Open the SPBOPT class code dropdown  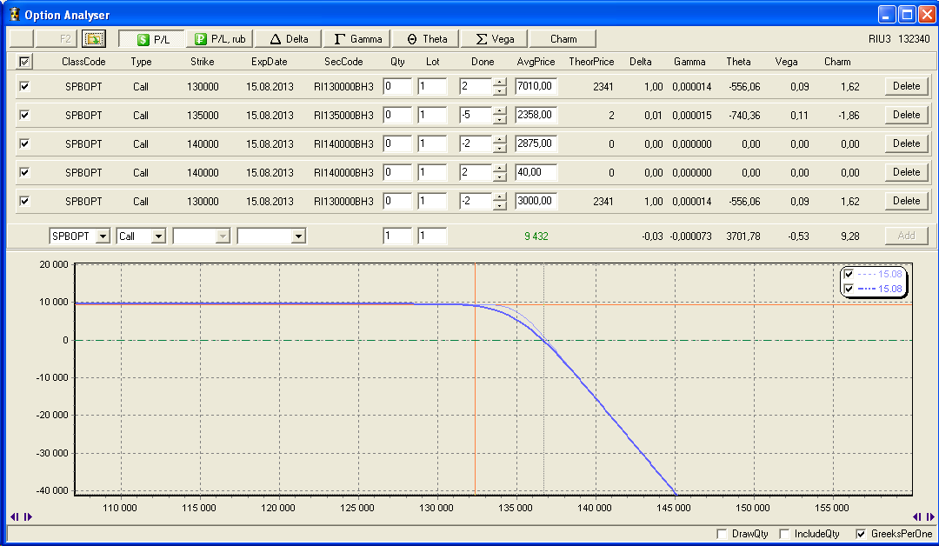[x=102, y=236]
